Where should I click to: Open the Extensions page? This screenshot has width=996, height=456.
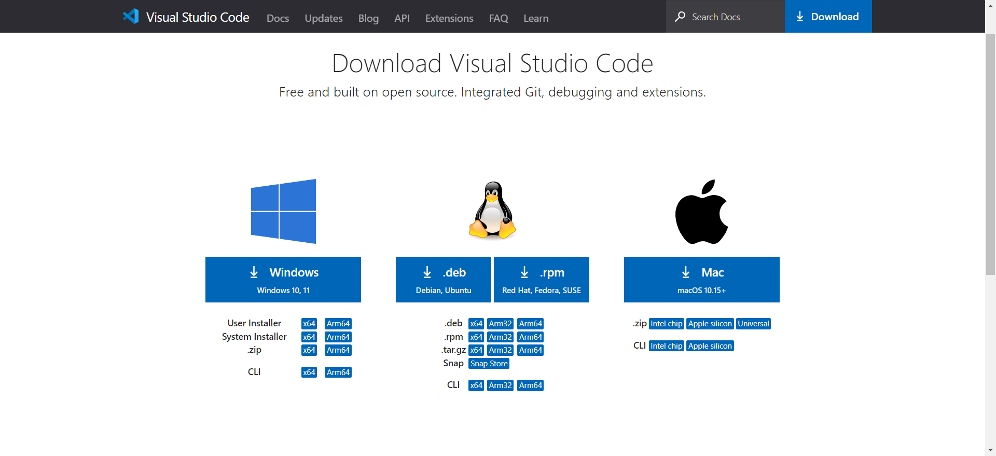[449, 18]
